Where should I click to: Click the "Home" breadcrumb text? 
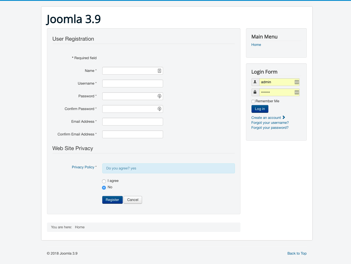80,227
